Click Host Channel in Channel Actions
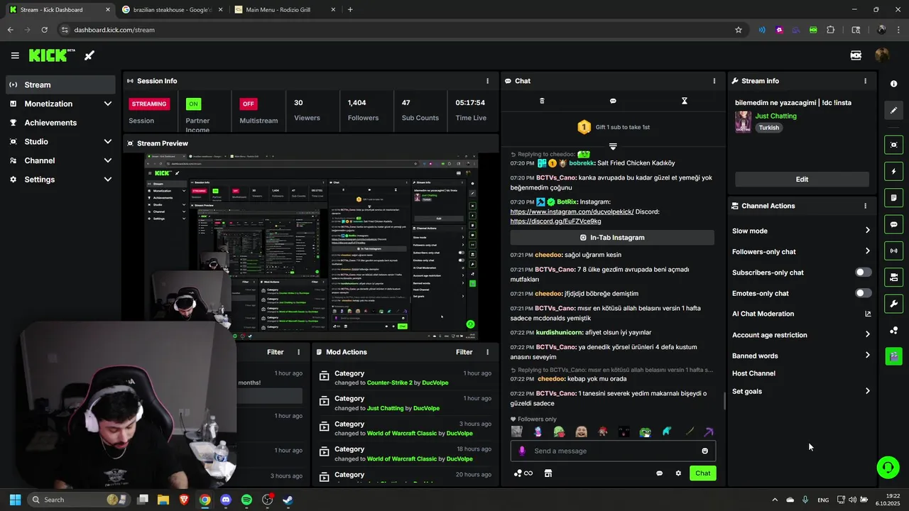Viewport: 909px width, 511px height. [x=753, y=373]
